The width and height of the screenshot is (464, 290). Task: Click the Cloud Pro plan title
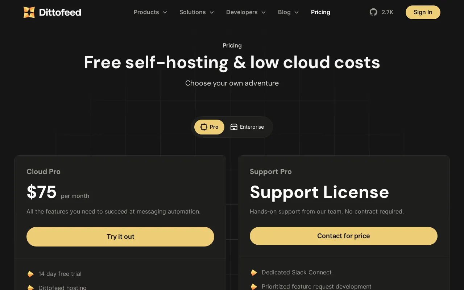[43, 171]
